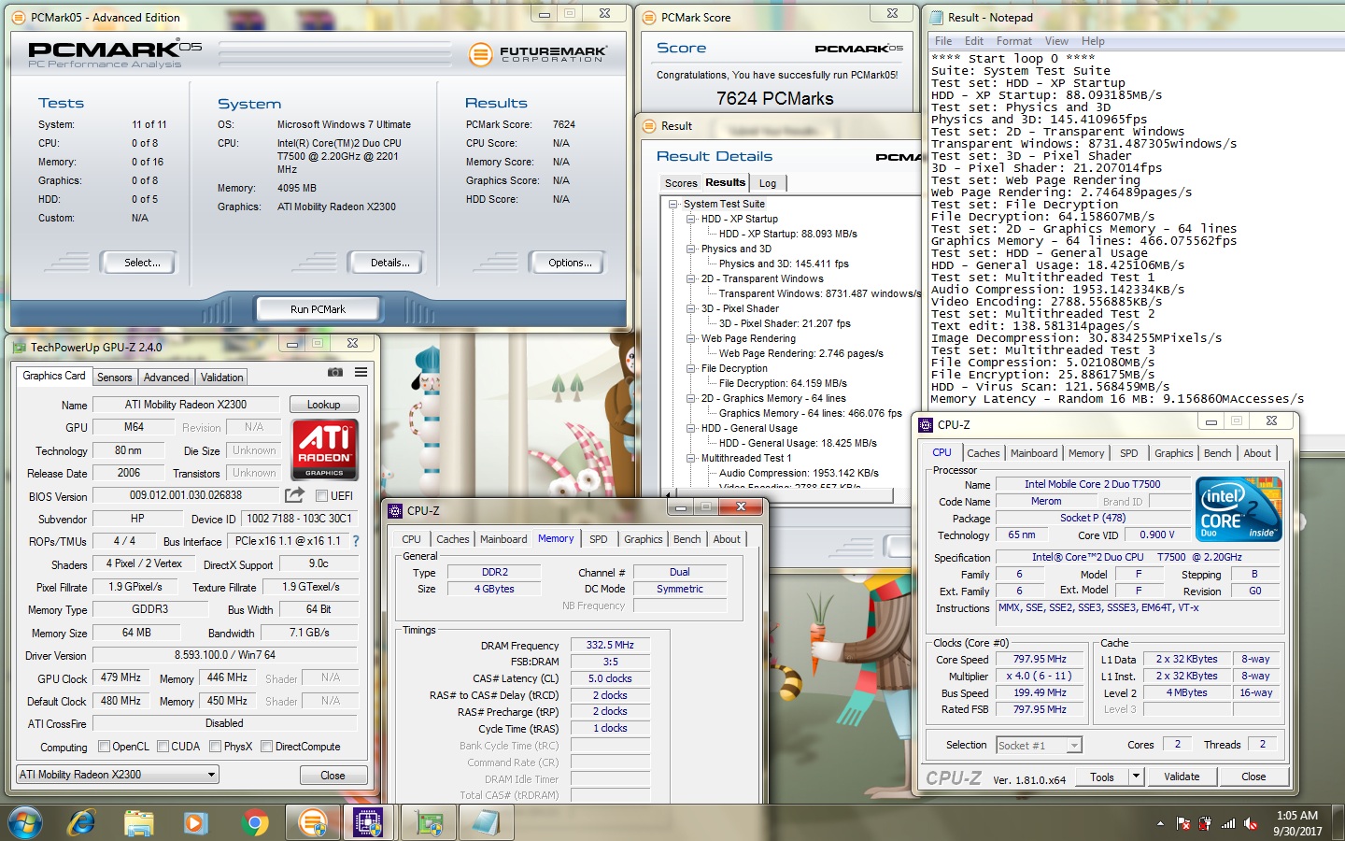Image resolution: width=1345 pixels, height=841 pixels.
Task: Click the ATI Radeon Graphics logo
Action: (323, 449)
